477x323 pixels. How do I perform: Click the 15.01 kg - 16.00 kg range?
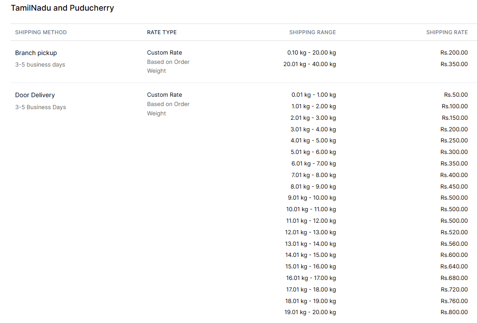311,267
